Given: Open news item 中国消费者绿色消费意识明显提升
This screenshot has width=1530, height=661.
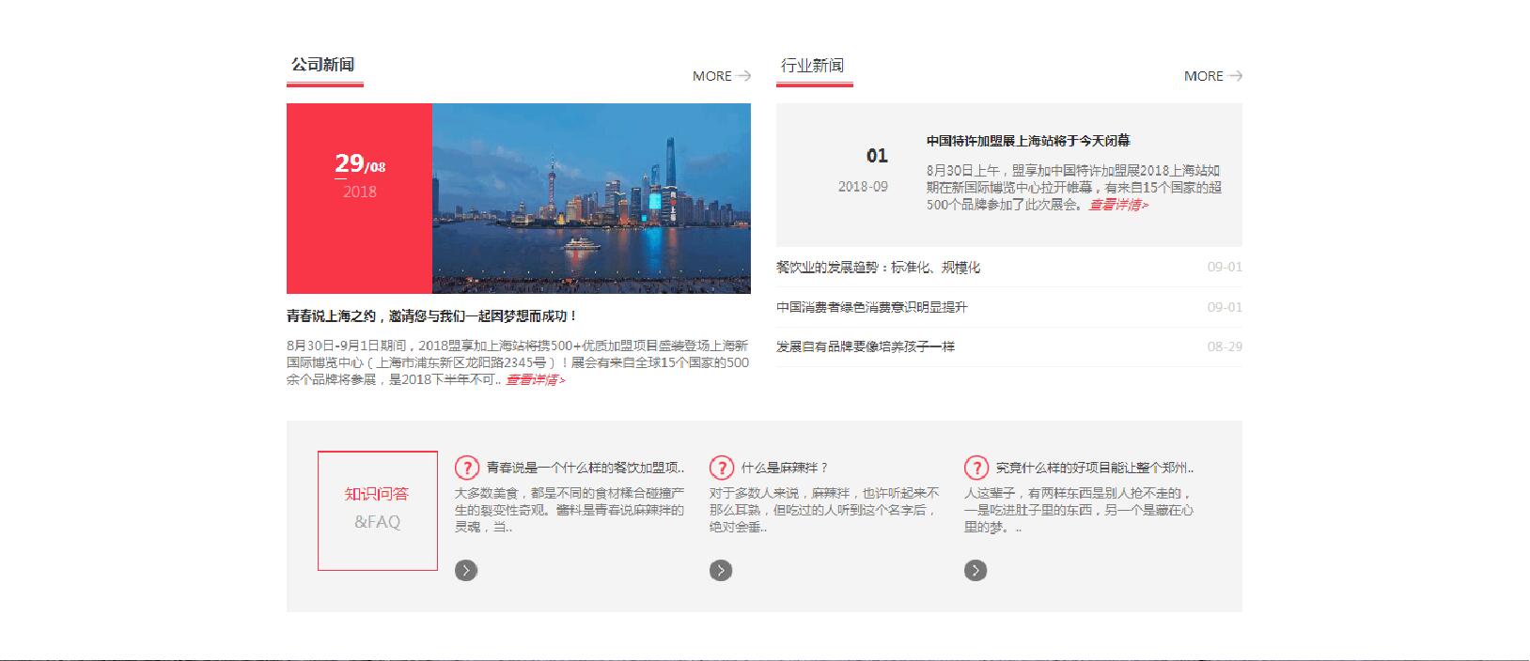Looking at the screenshot, I should (x=871, y=307).
